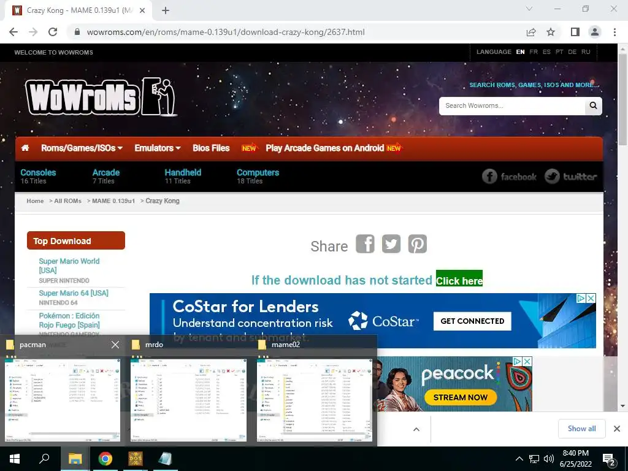Share on Twitter icon
The width and height of the screenshot is (628, 471).
point(391,243)
